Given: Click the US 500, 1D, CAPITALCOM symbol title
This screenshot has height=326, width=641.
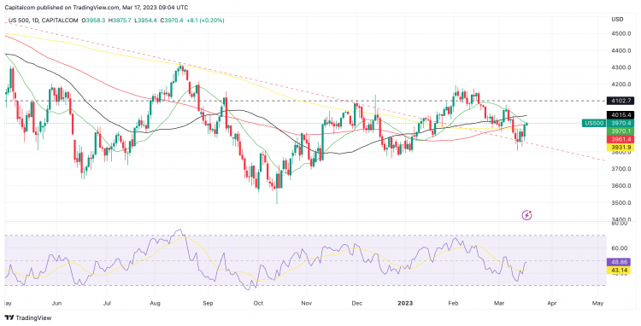Looking at the screenshot, I should pyautogui.click(x=44, y=20).
